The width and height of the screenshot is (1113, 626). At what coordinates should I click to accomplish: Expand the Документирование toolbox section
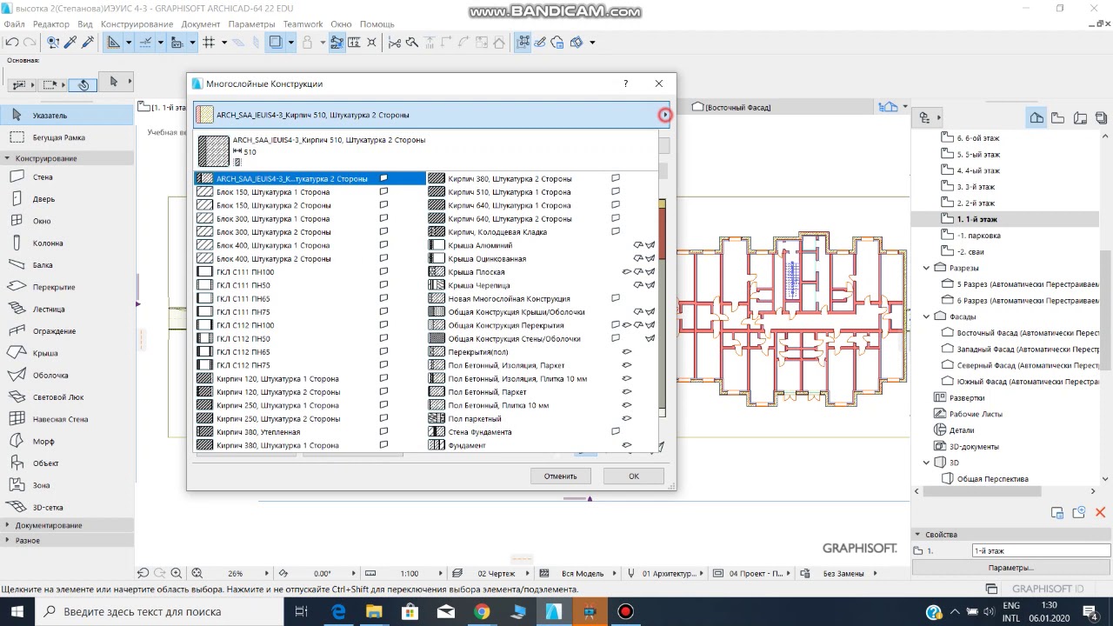point(8,525)
